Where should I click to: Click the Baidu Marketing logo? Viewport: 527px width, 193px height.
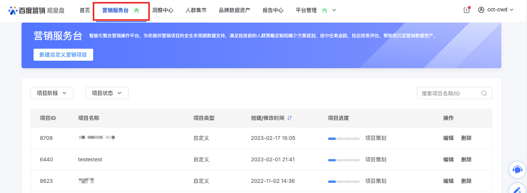tap(37, 10)
